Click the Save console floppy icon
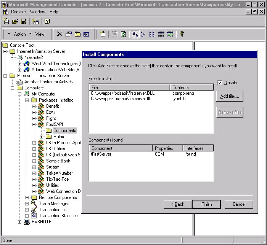 pyautogui.click(x=24, y=21)
